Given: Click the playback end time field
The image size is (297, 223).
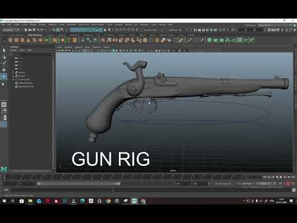Looking at the screenshot, I should [183, 183].
